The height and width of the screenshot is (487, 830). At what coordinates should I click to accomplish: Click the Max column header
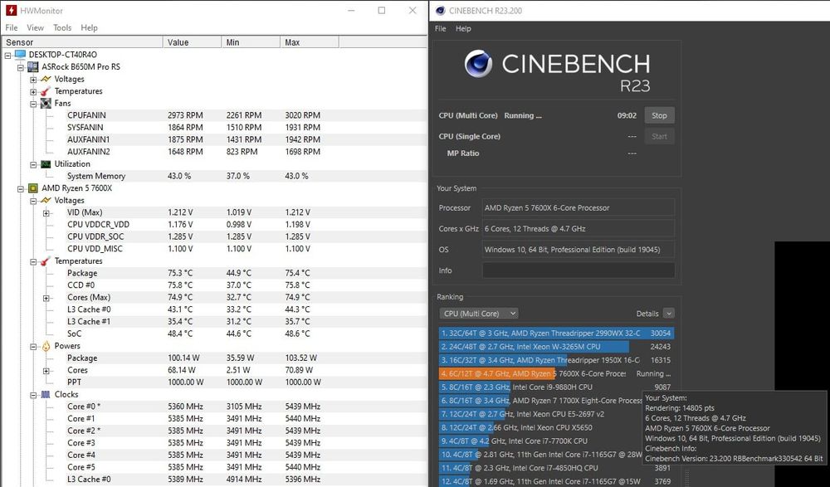310,42
